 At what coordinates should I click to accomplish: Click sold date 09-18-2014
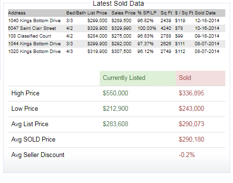coord(207,36)
